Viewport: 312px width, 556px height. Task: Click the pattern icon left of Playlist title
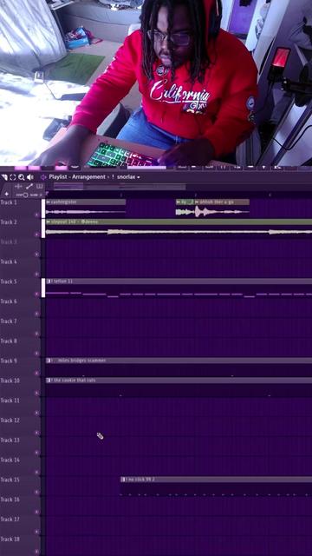[x=43, y=177]
